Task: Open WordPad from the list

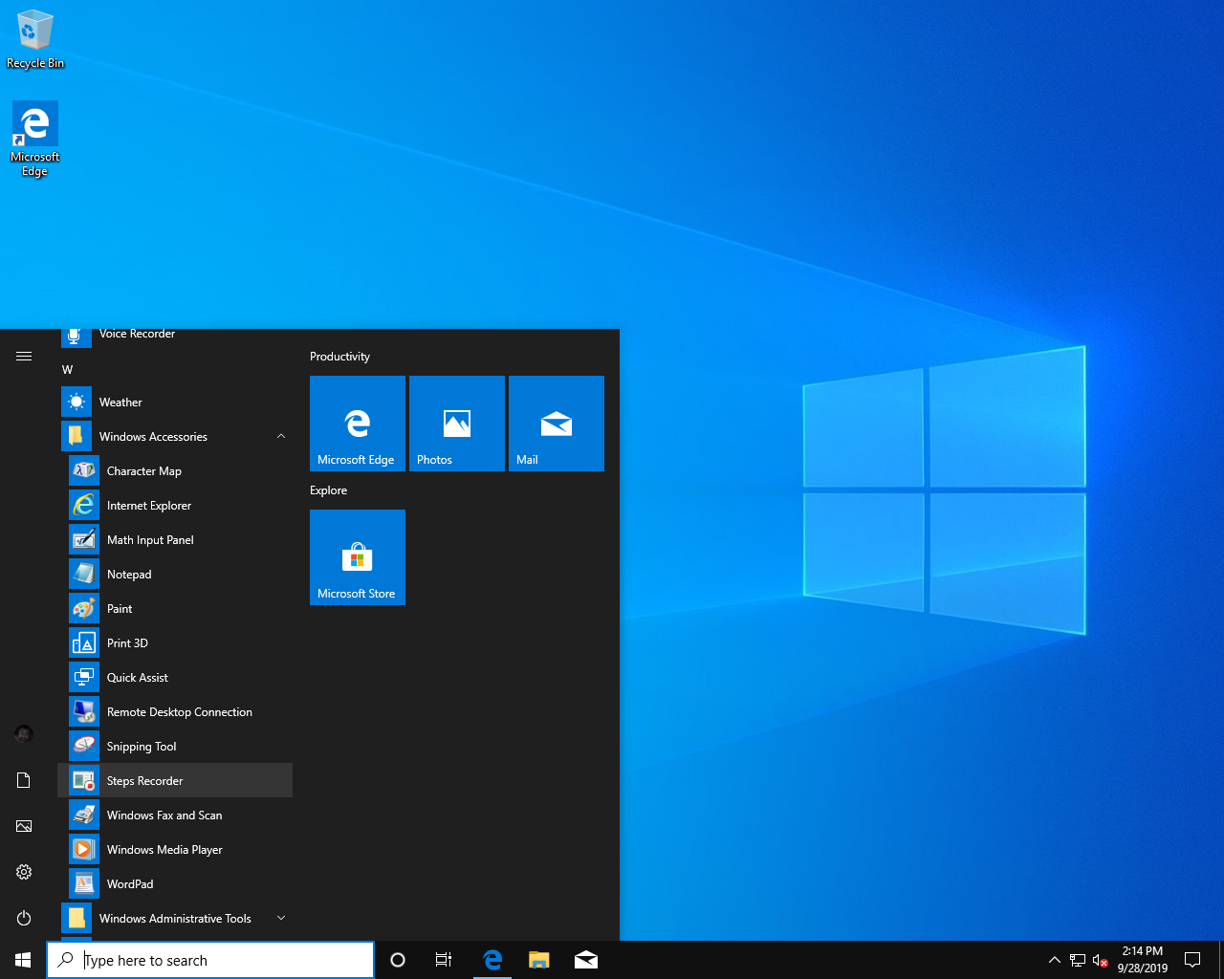Action: (175, 884)
